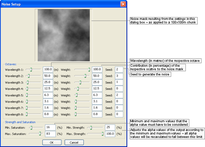This screenshot has width=205, height=147.
Task: Click the noise mask preview image
Action: click(x=64, y=35)
